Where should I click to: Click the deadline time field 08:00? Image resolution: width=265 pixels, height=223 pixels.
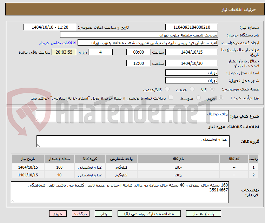[x=139, y=52]
